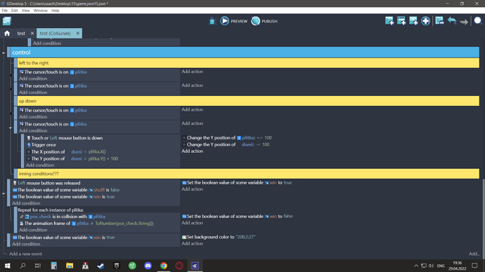Collapse sub-events of fourth plitka cursor event
The width and height of the screenshot is (485, 272).
(x=11, y=128)
